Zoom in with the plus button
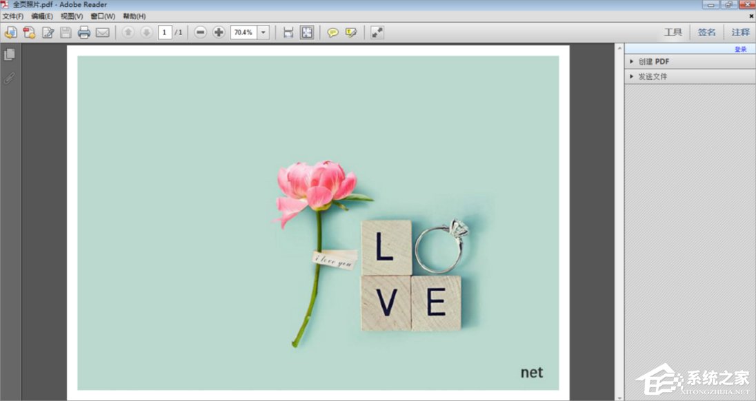 219,32
